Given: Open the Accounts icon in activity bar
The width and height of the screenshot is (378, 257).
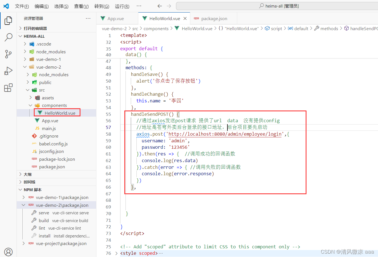Looking at the screenshot, I should click(x=8, y=252).
